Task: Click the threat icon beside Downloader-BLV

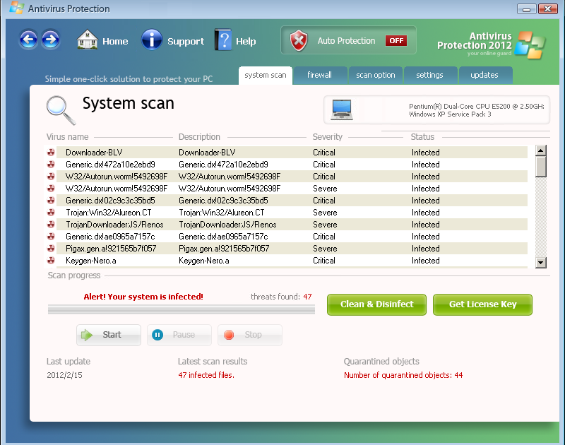Action: point(51,153)
